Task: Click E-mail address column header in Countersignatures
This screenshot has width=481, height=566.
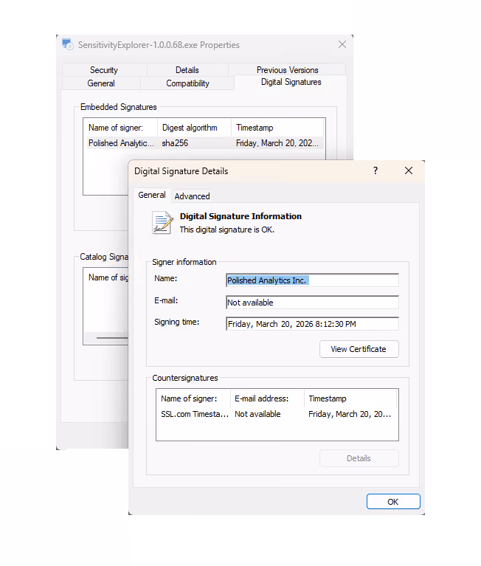Action: (267, 398)
